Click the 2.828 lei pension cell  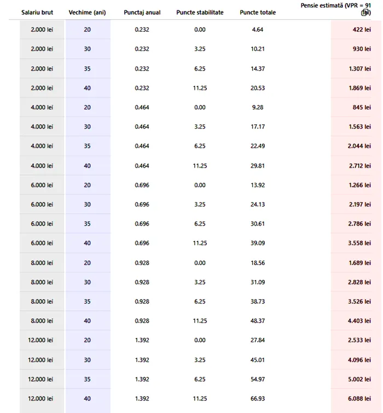pos(359,283)
